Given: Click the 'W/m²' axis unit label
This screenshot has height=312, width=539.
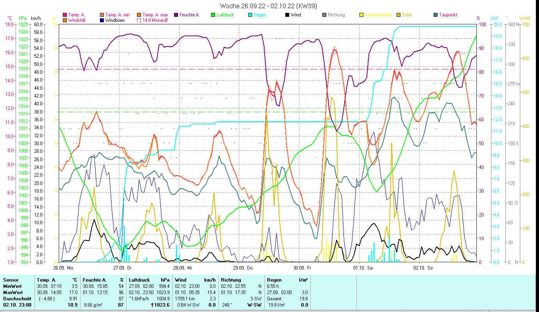Looking at the screenshot, I should (525, 18).
